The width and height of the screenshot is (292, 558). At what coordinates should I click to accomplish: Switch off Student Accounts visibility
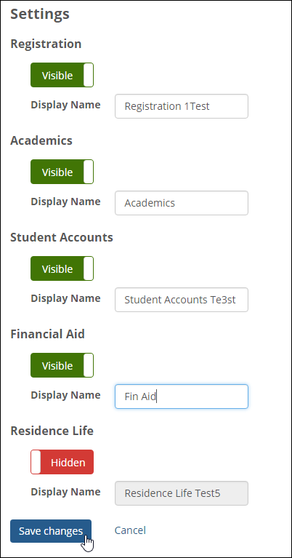(62, 268)
